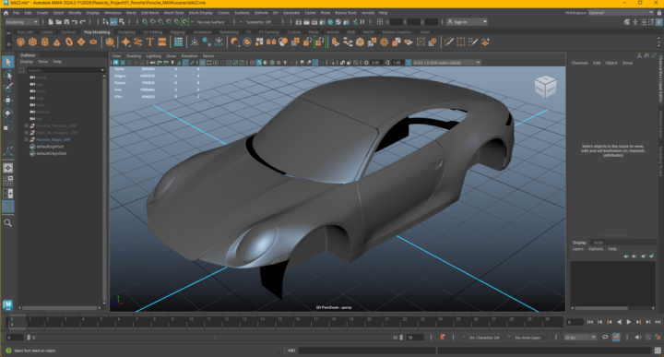
Task: Open Outliner Display menu
Action: (26, 62)
